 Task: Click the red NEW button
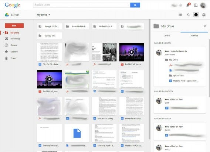point(14,26)
